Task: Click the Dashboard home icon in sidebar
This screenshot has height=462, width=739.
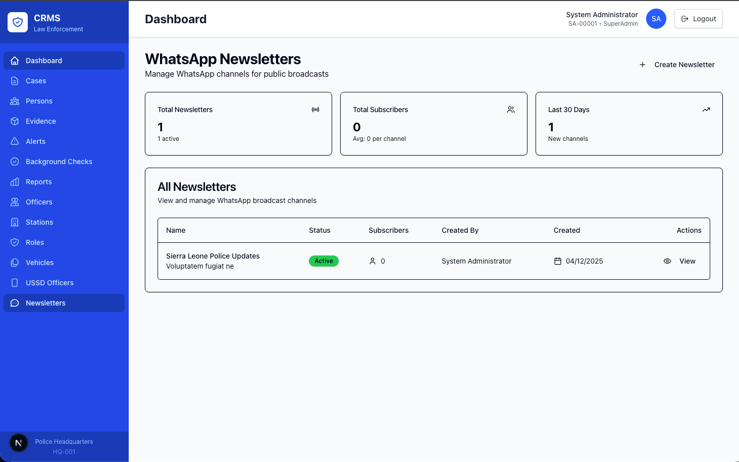Action: (15, 61)
